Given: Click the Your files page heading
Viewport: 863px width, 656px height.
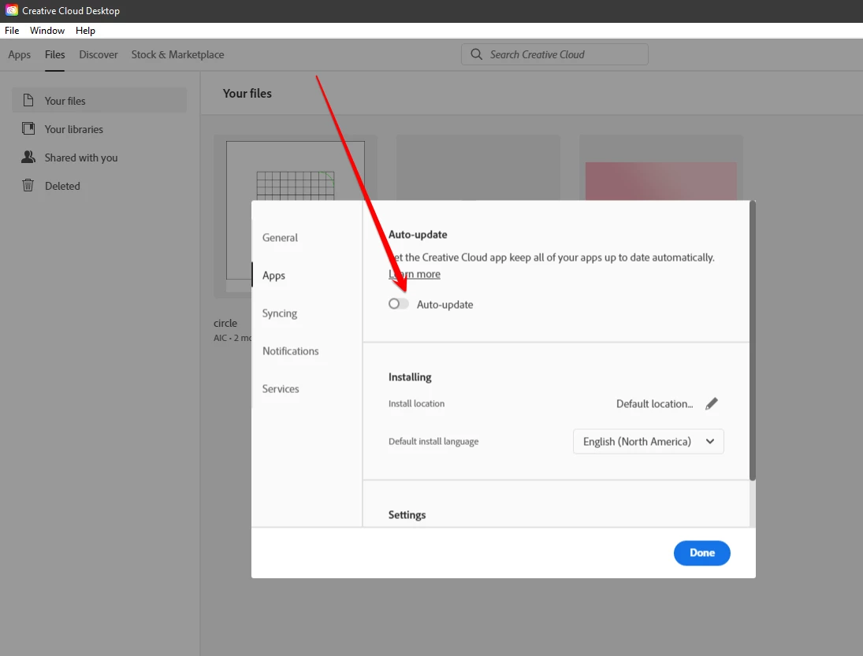Looking at the screenshot, I should pyautogui.click(x=247, y=94).
